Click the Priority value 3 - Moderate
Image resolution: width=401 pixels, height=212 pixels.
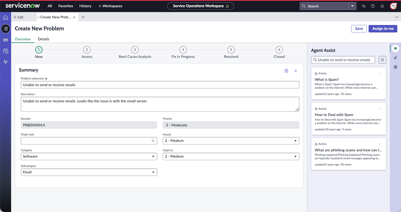coord(231,125)
